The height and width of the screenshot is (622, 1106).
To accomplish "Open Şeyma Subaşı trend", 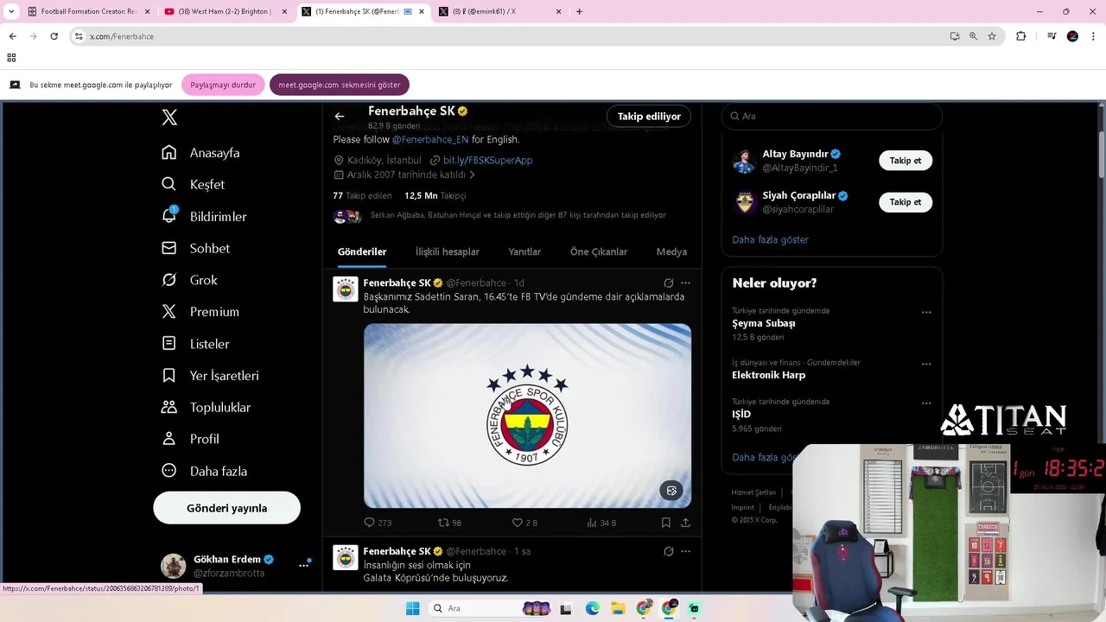I will click(764, 323).
